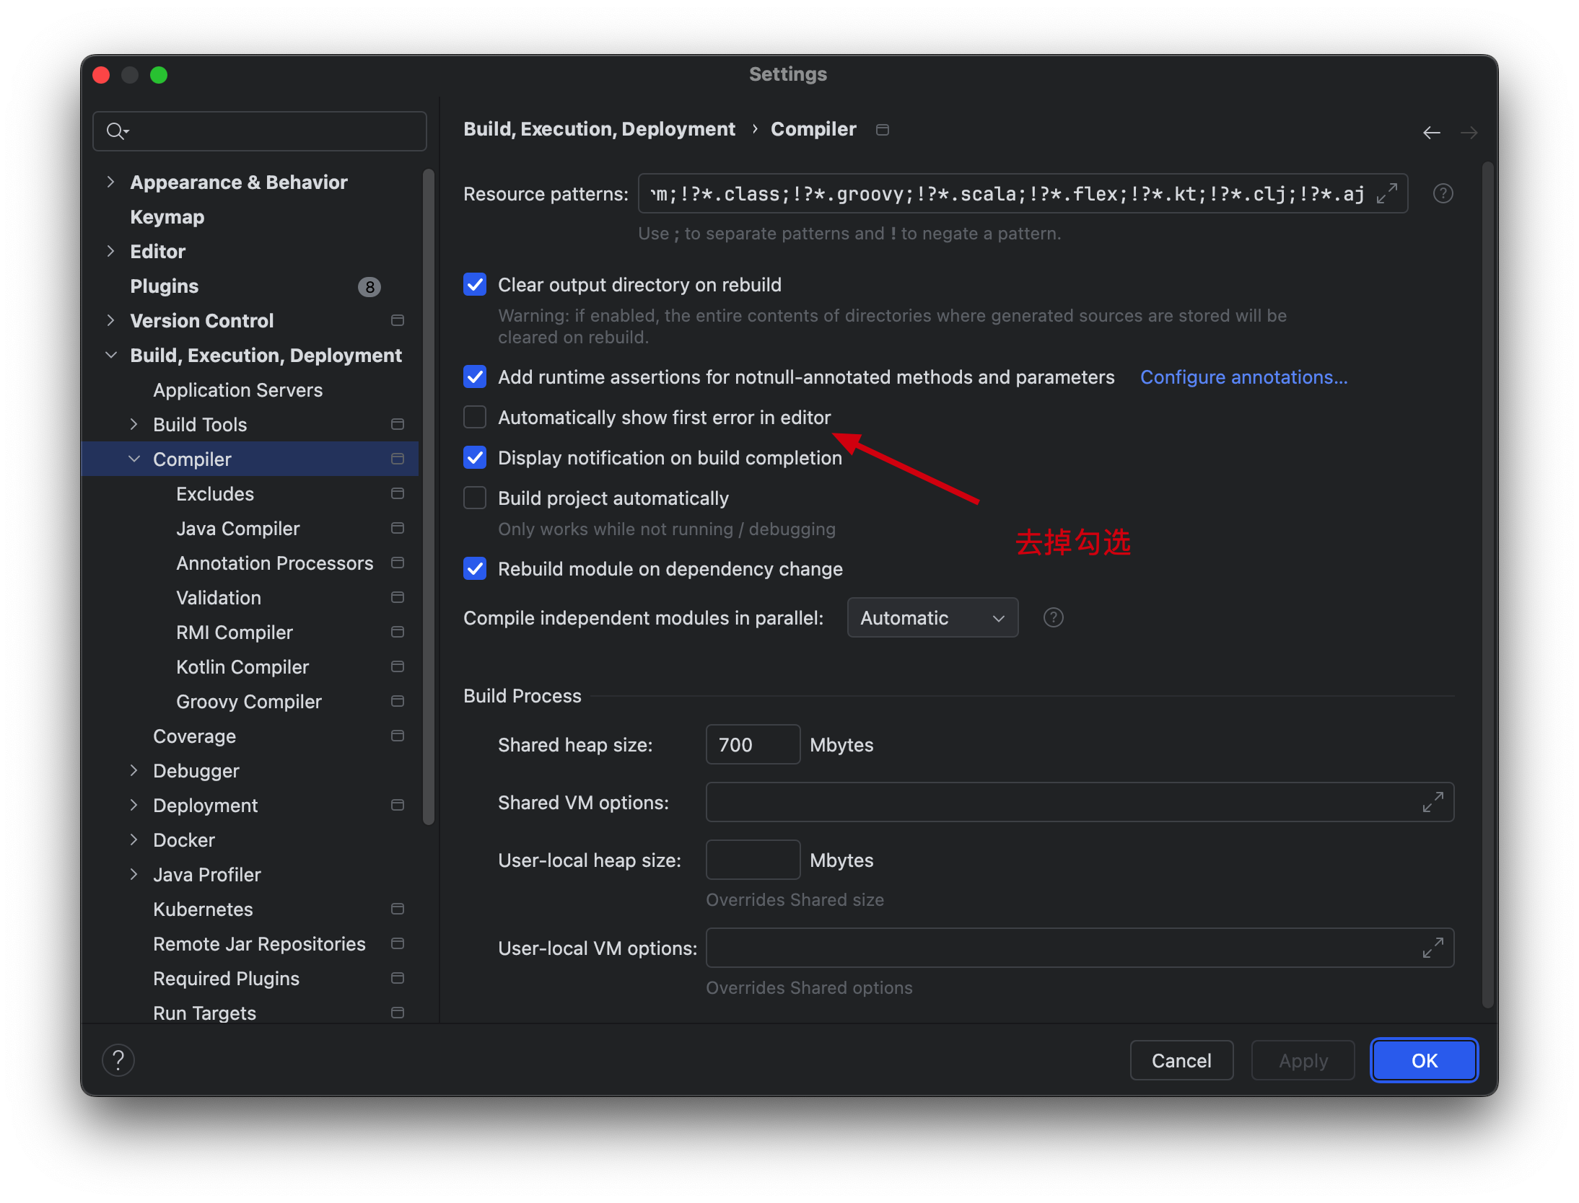This screenshot has height=1203, width=1579.
Task: Disable Clear output directory on rebuild
Action: pyautogui.click(x=475, y=285)
